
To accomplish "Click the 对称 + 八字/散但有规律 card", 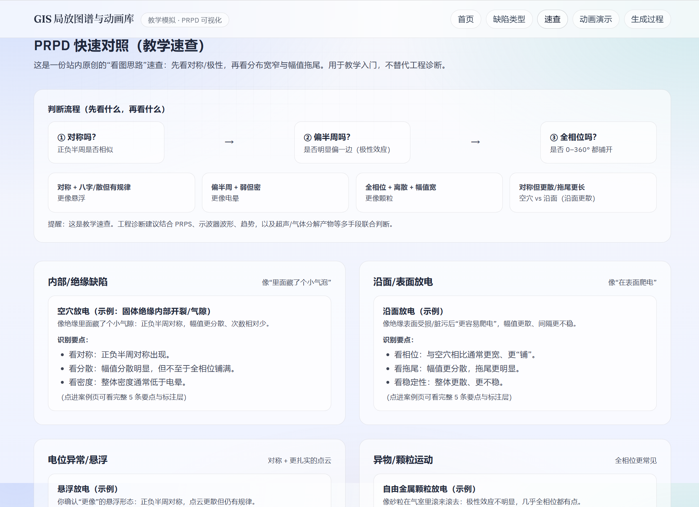I will [x=121, y=192].
